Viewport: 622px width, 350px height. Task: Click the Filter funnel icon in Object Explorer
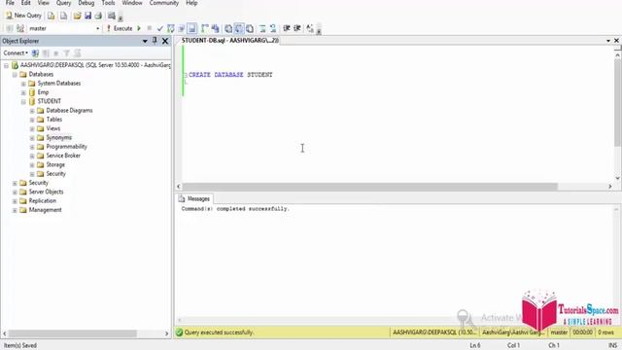point(67,53)
